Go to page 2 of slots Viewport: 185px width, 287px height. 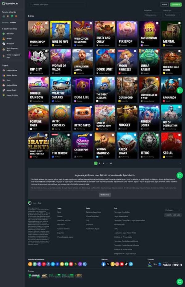(100, 163)
